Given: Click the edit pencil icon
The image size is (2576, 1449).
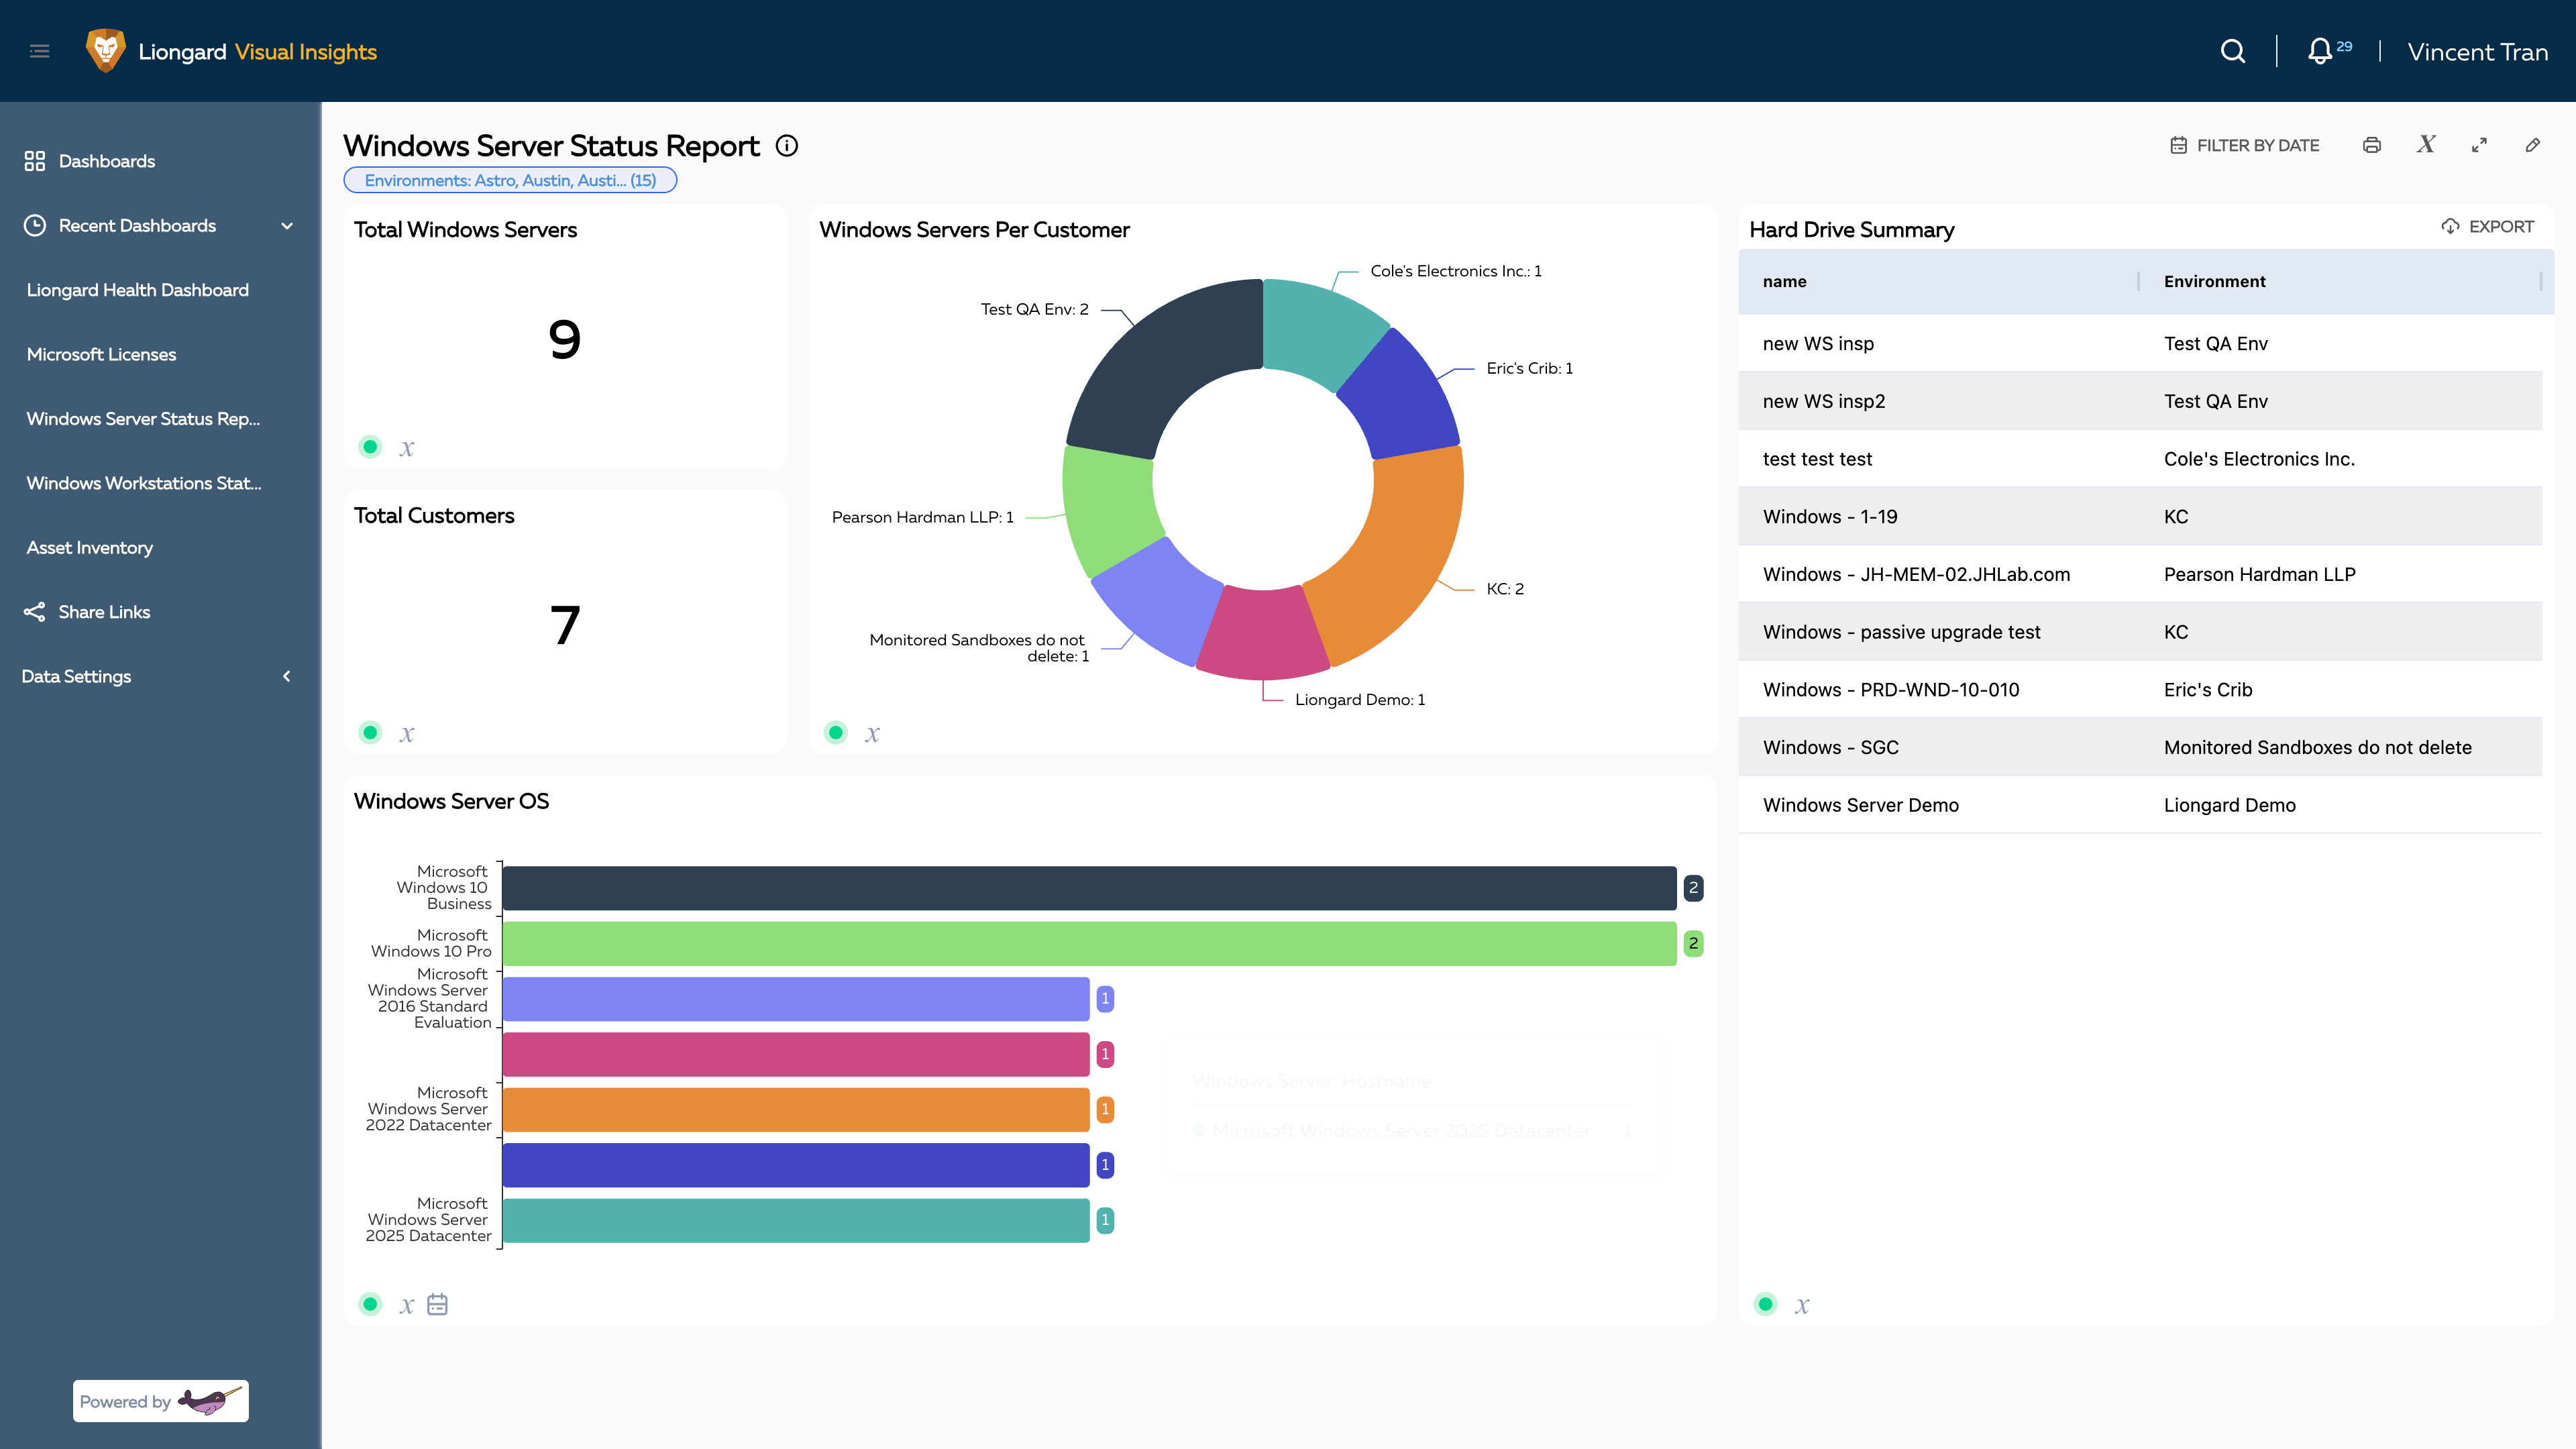Looking at the screenshot, I should tap(2532, 145).
